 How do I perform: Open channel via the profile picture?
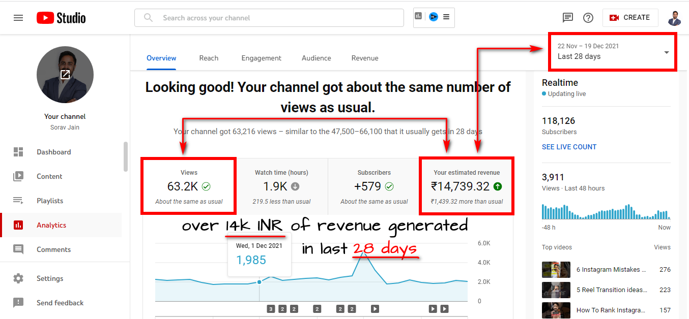65,75
